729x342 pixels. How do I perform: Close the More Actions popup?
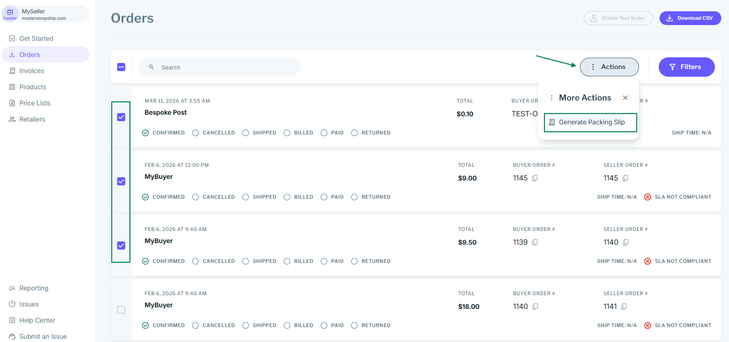click(625, 98)
